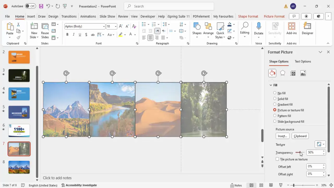Click the Insert... picture source button
Viewport: 334px width, 188px height.
[x=282, y=136]
